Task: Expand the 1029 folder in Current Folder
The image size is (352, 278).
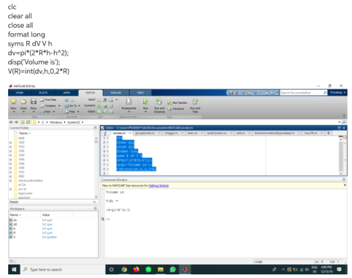Action: (11, 143)
